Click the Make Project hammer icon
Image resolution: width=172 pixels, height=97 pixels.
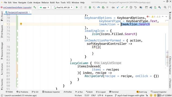tap(35, 7)
